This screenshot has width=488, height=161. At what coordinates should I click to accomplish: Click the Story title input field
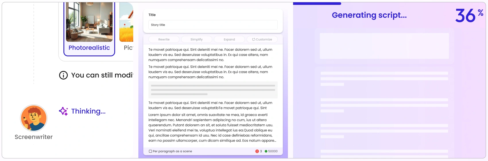tap(213, 25)
